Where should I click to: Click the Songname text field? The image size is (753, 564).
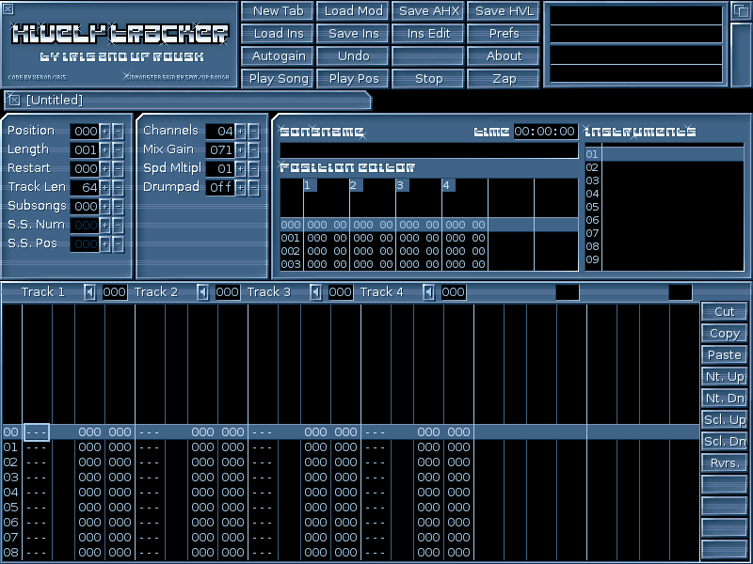coord(428,150)
